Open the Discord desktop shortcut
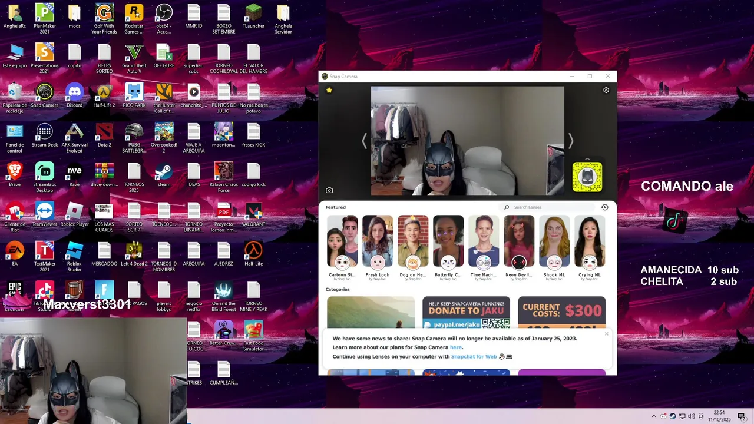The height and width of the screenshot is (424, 754). (x=74, y=97)
